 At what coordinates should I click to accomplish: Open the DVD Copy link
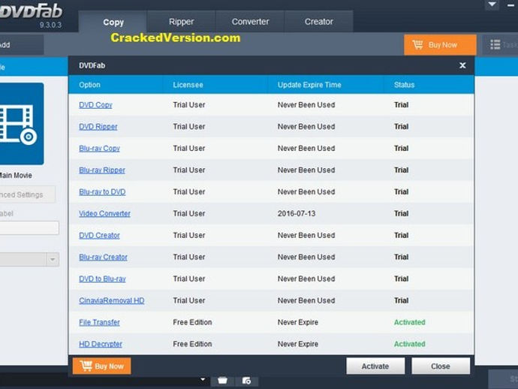click(x=95, y=105)
